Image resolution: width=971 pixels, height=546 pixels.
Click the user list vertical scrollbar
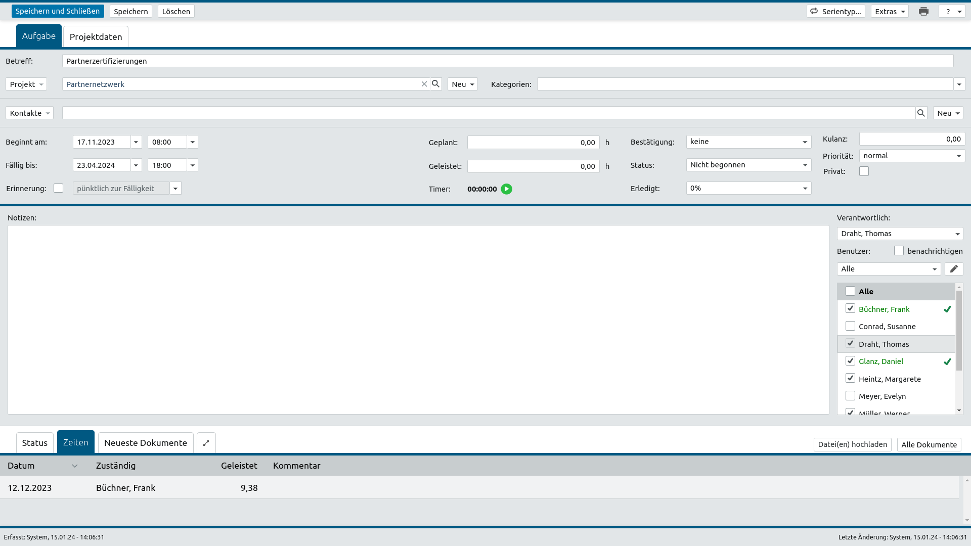click(959, 331)
